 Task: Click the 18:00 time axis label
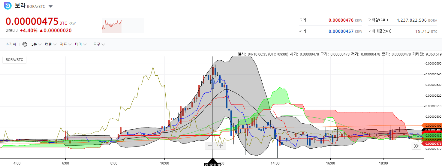pos(383,163)
